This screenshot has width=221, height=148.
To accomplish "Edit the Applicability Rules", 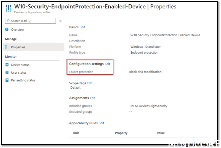I will tap(101, 123).
